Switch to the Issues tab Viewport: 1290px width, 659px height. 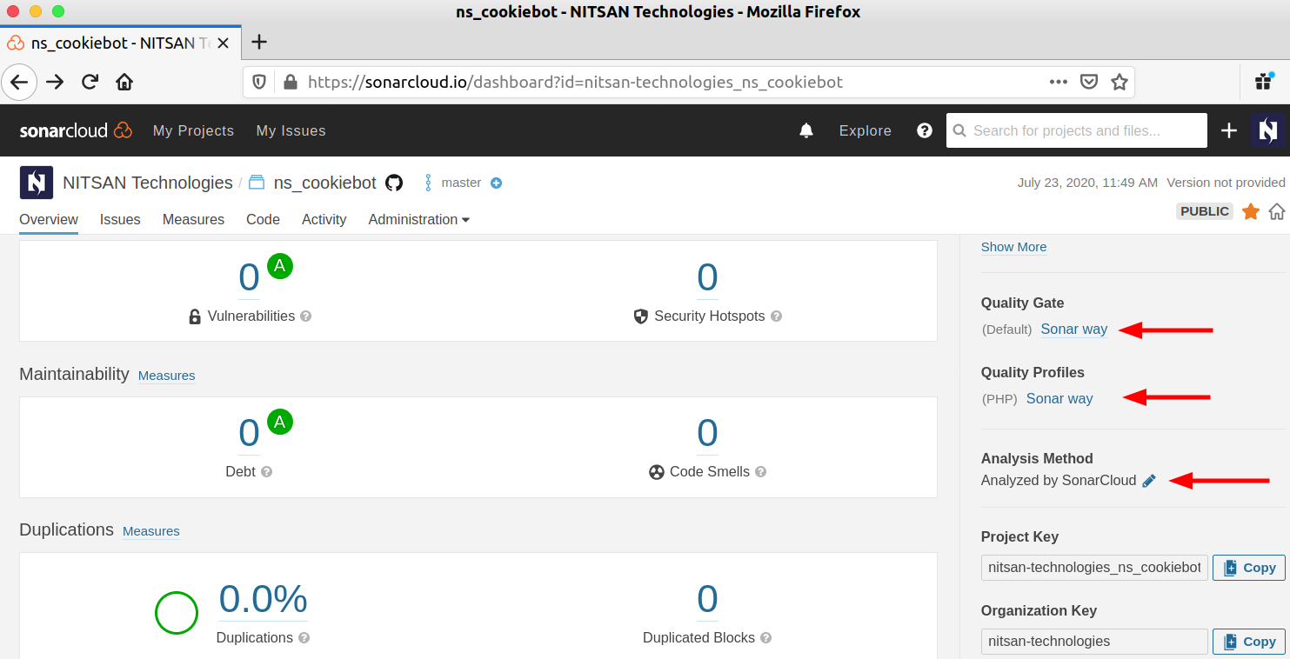click(120, 219)
